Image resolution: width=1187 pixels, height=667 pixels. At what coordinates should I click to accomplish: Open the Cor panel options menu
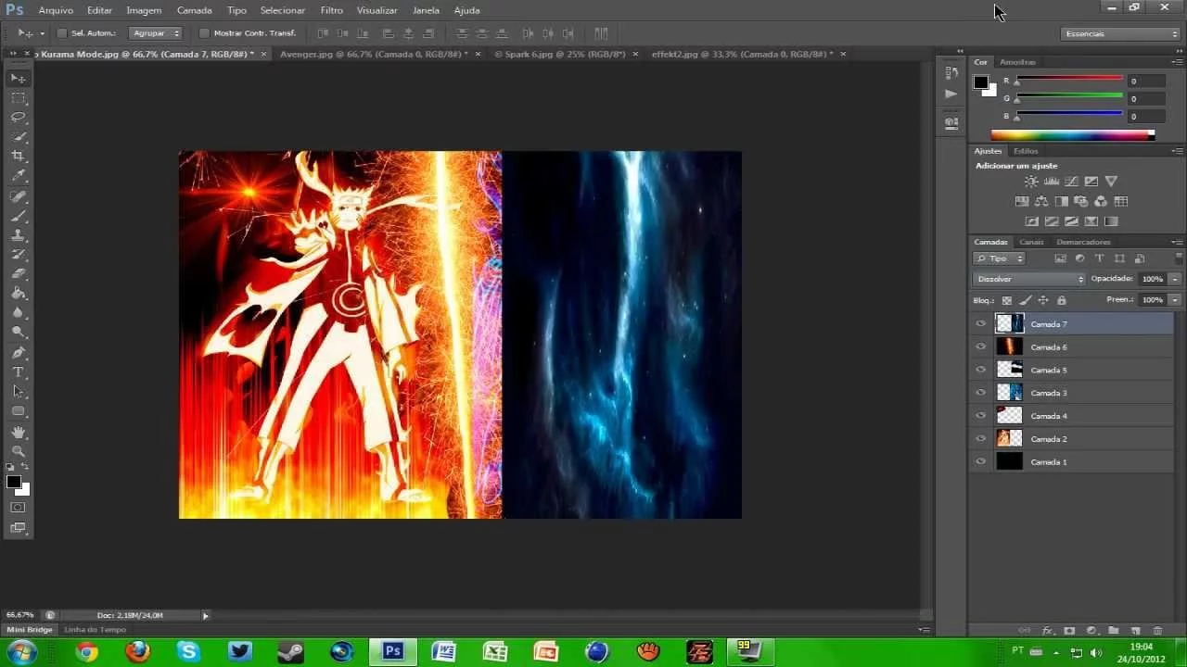[1177, 62]
